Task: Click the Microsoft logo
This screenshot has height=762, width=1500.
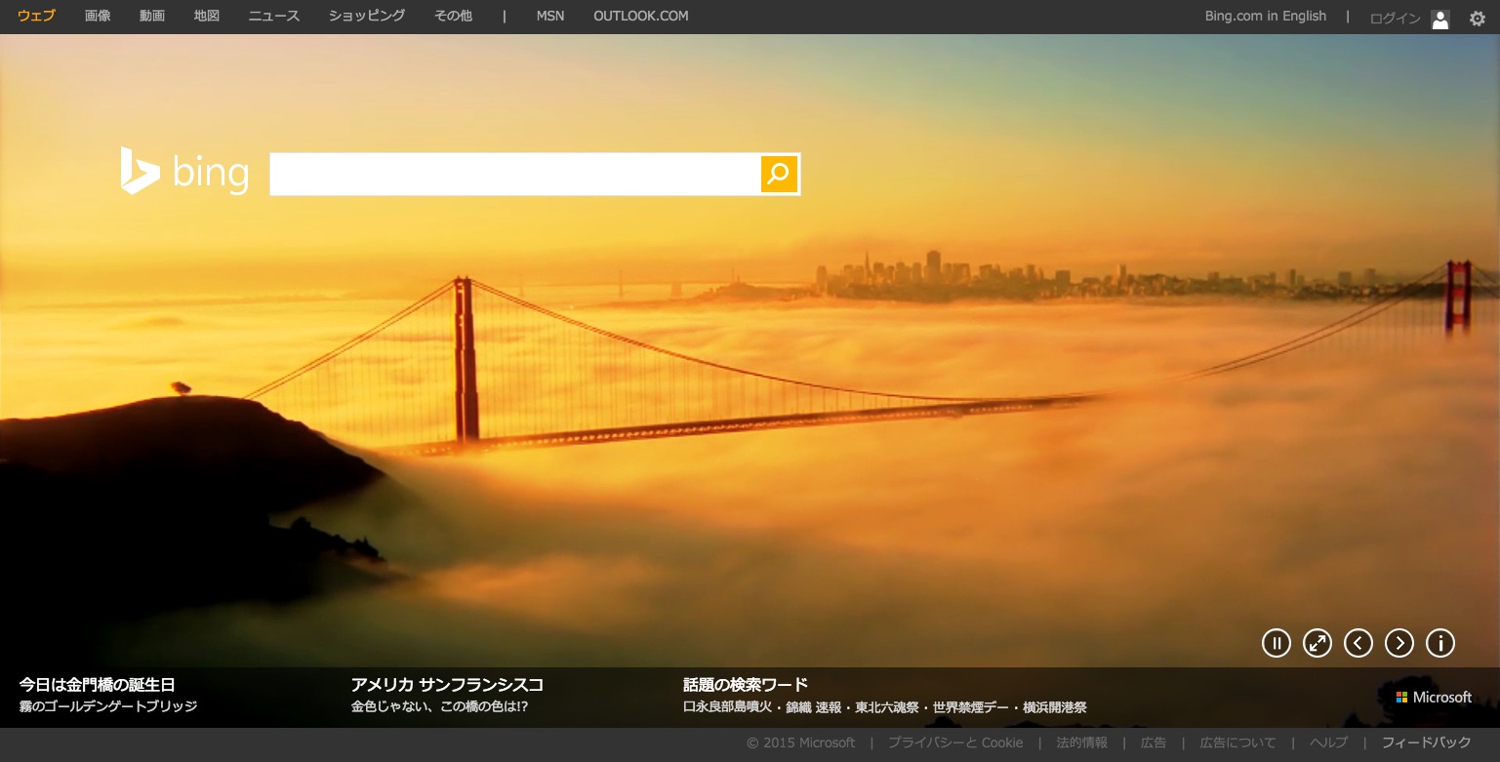Action: point(1434,698)
